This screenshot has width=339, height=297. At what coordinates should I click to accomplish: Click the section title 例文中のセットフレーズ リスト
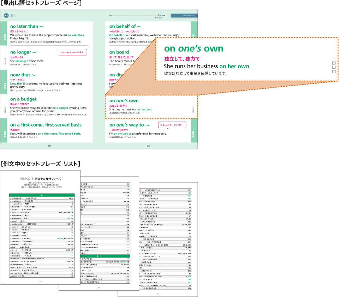41,164
